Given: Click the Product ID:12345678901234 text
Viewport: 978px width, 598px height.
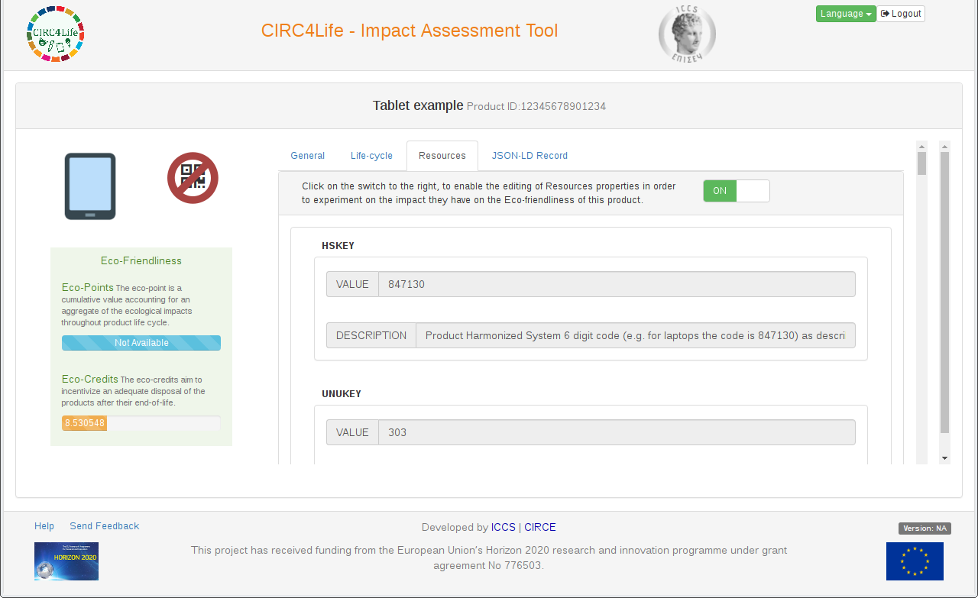Looking at the screenshot, I should pyautogui.click(x=536, y=107).
